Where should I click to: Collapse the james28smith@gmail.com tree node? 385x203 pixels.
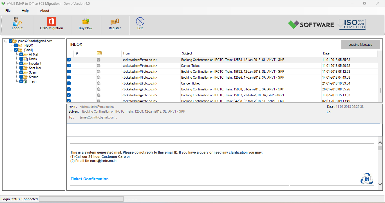coord(6,41)
